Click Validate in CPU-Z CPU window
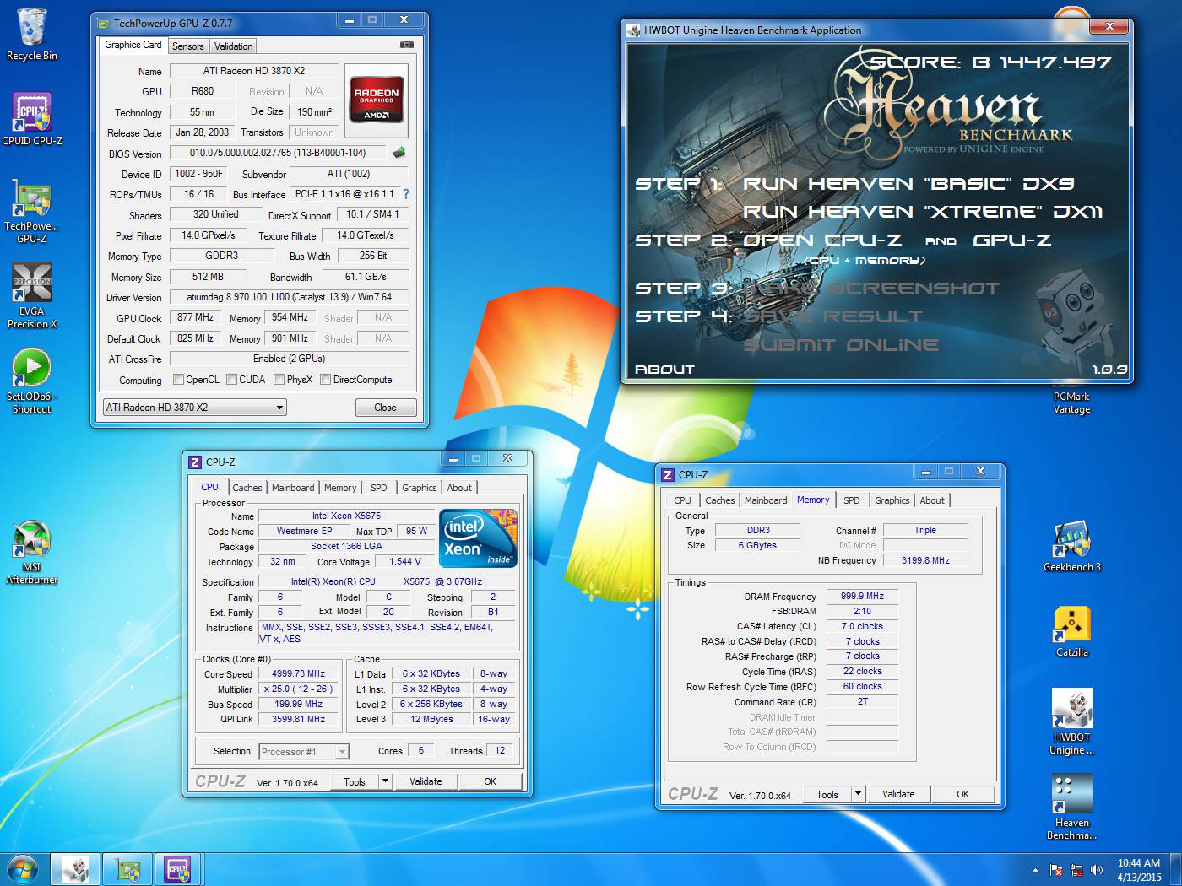 point(426,781)
